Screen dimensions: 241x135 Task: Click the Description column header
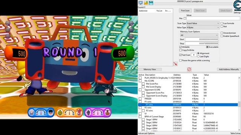click(x=150, y=75)
